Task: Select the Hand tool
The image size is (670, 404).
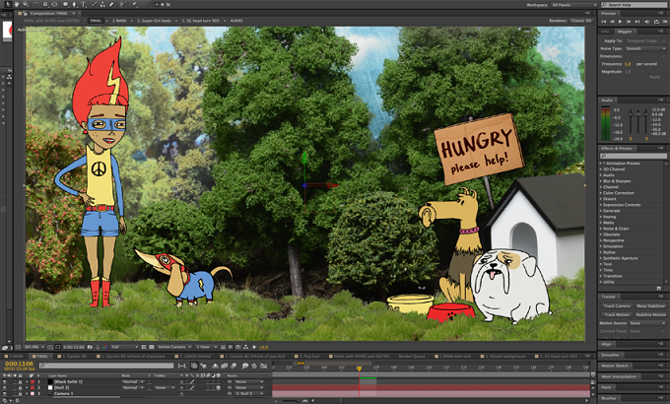Action: (x=16, y=4)
